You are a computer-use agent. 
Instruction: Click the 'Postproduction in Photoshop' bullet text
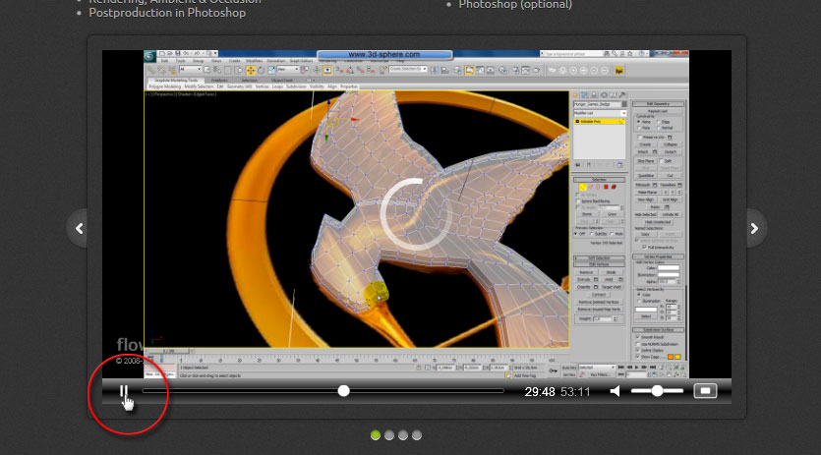pyautogui.click(x=167, y=13)
